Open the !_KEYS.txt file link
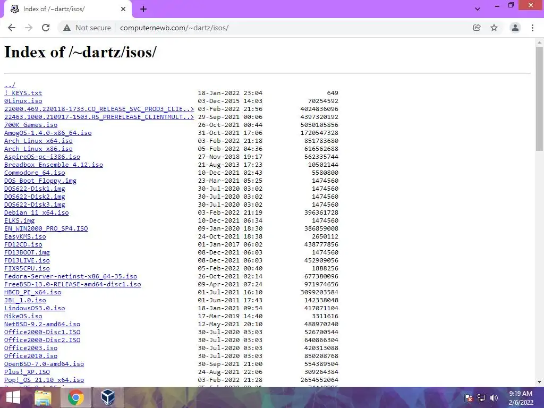The width and height of the screenshot is (544, 408). coord(23,93)
